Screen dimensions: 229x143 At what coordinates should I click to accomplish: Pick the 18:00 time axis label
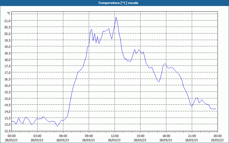click(x=166, y=136)
